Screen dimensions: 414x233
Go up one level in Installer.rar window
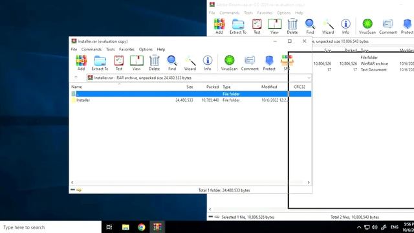pyautogui.click(x=76, y=78)
